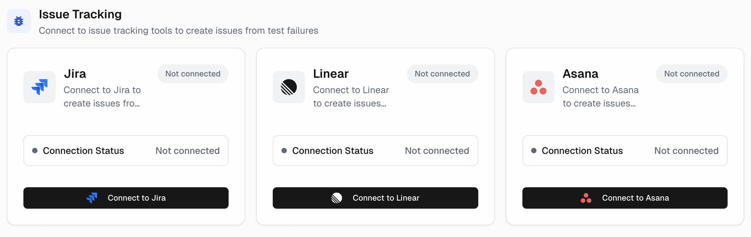Click the Not connected badge on the Linear card
The width and height of the screenshot is (751, 237).
442,74
